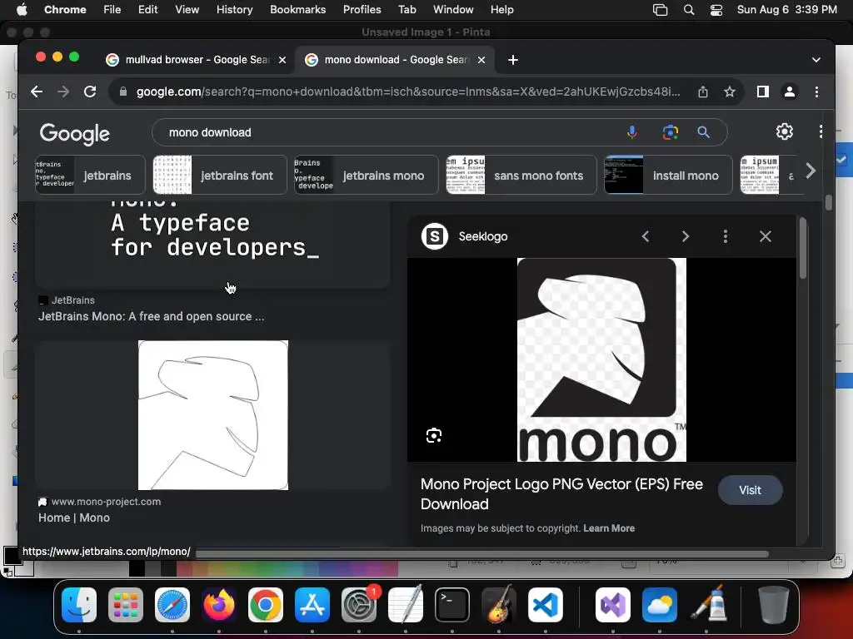Image resolution: width=853 pixels, height=639 pixels.
Task: Open System Settings from the Dock
Action: tap(359, 604)
